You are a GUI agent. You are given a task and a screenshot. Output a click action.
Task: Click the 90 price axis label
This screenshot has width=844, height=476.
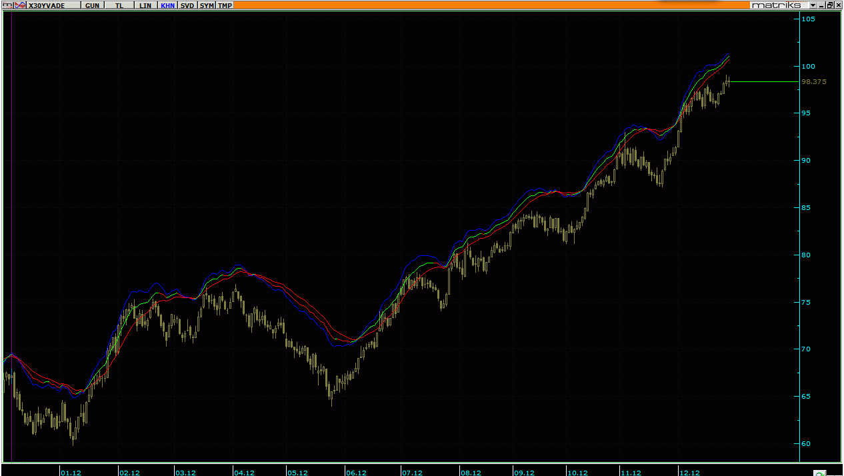pyautogui.click(x=807, y=160)
